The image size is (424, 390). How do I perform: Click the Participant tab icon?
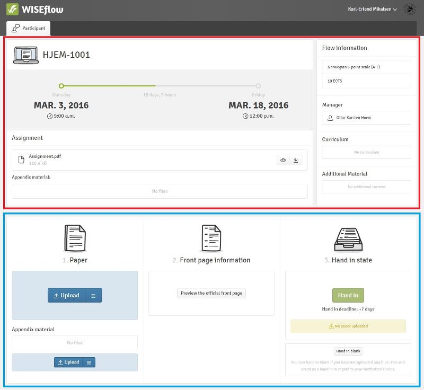(15, 28)
